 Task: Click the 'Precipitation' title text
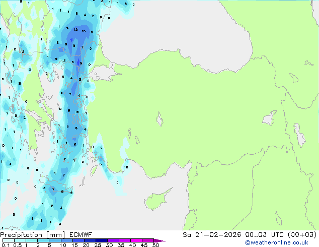coord(21,235)
